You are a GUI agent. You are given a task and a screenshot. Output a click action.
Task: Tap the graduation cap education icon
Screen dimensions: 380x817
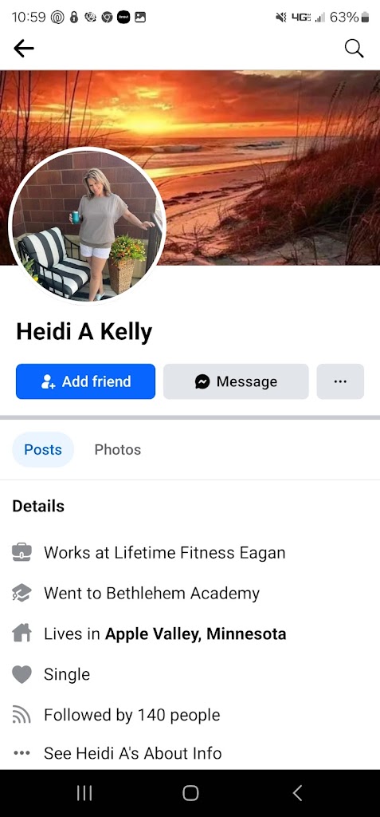pos(22,593)
